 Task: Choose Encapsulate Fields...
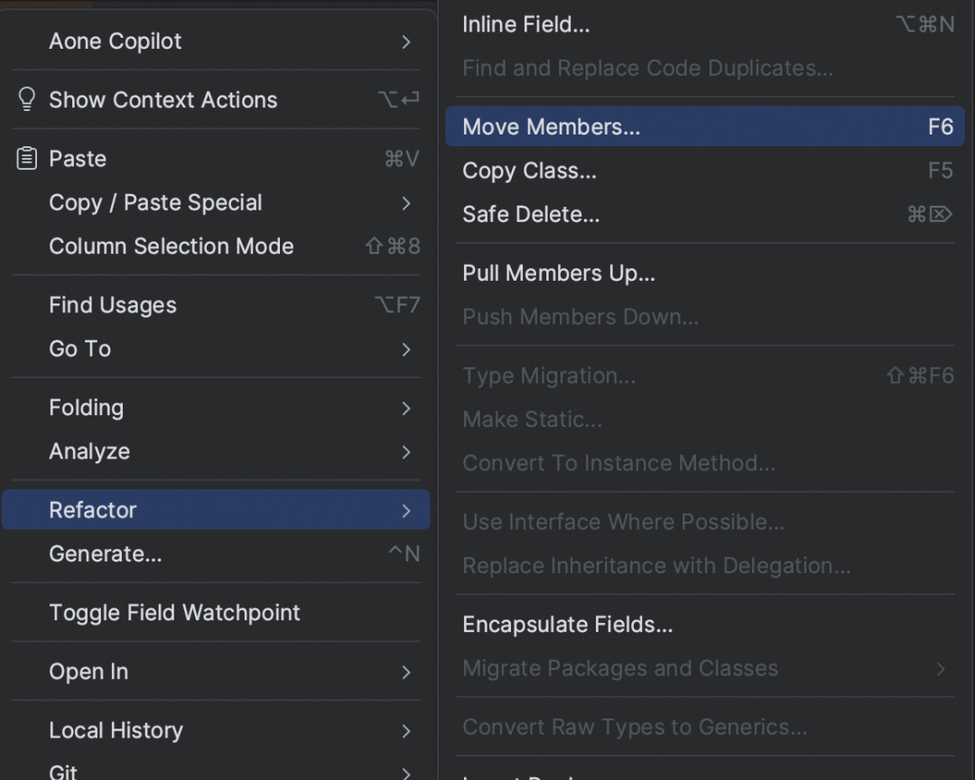704,625
